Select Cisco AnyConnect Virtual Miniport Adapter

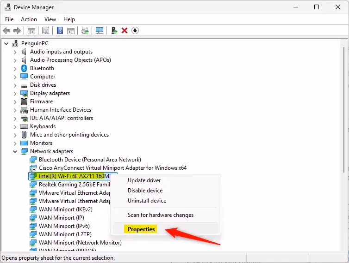(112, 168)
